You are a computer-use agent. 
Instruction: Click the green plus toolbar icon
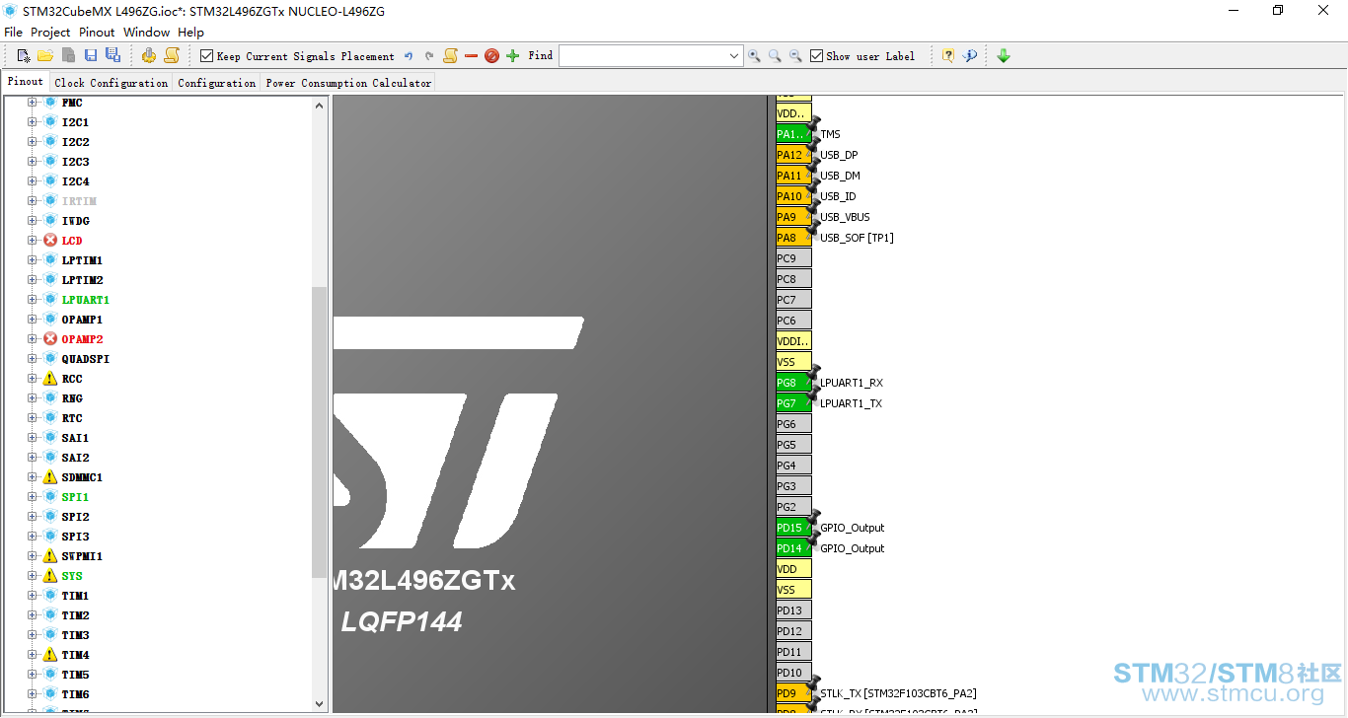pyautogui.click(x=512, y=56)
